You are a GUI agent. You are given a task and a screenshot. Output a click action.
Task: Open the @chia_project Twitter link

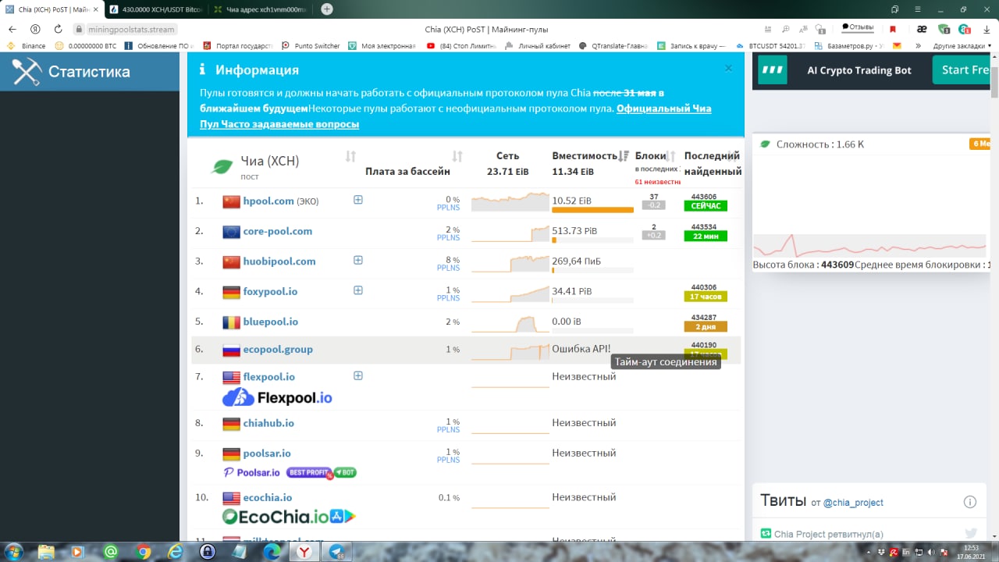point(853,503)
